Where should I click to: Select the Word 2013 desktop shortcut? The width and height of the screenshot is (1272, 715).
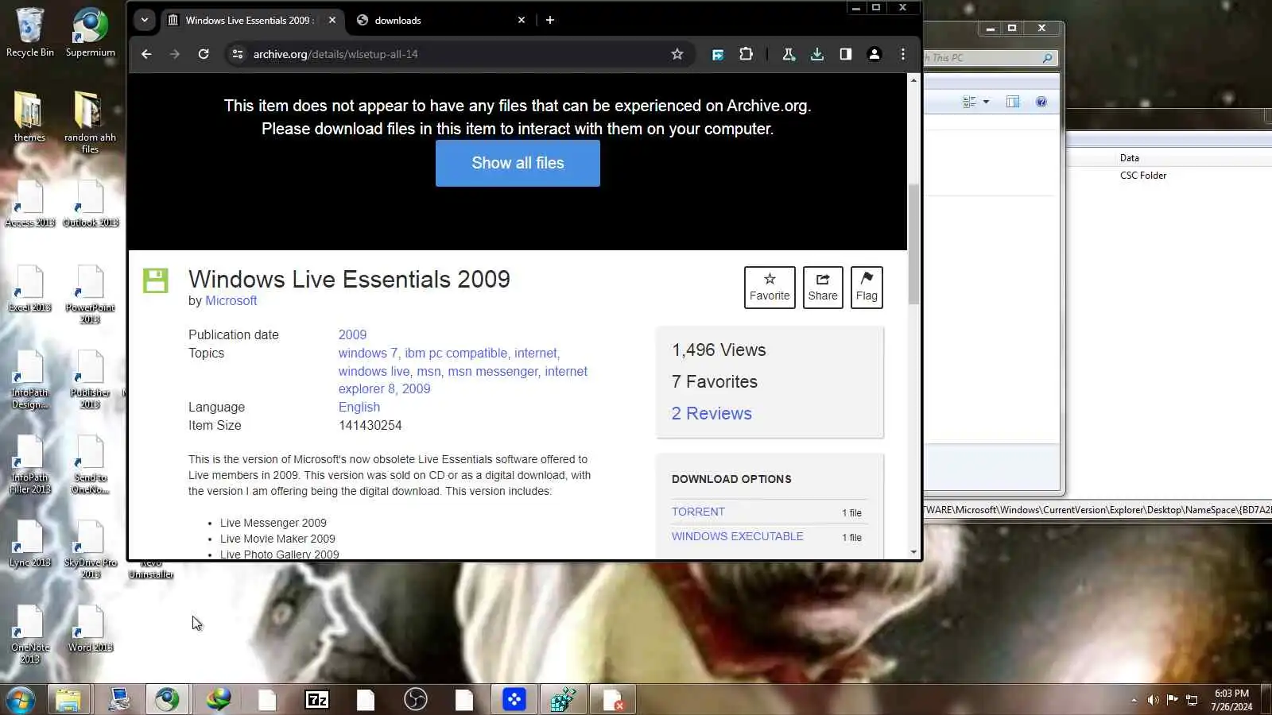(91, 629)
